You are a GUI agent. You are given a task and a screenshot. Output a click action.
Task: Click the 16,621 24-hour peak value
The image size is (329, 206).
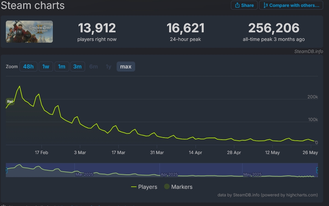[x=186, y=28]
